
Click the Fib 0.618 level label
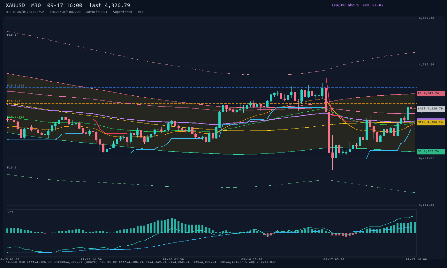(x=16, y=86)
